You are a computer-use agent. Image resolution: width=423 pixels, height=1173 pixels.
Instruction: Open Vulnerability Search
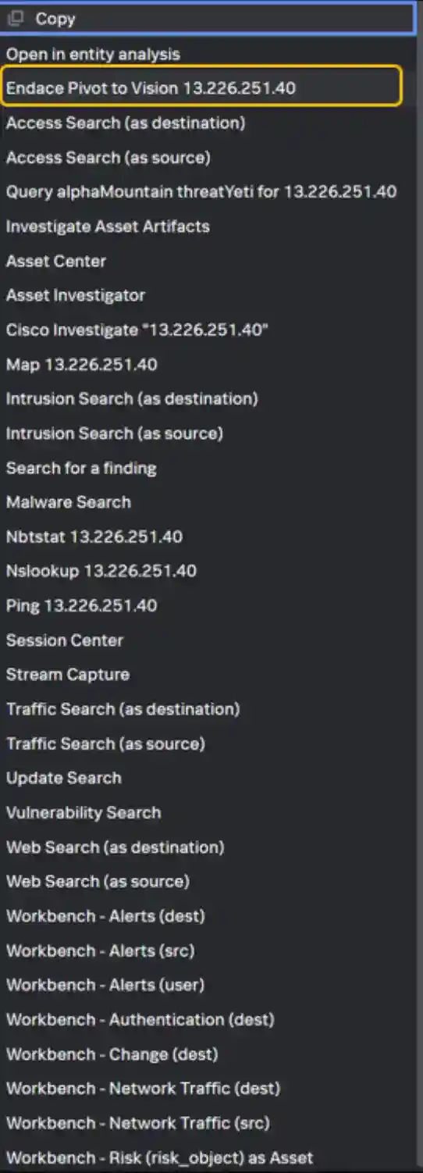[x=84, y=812]
